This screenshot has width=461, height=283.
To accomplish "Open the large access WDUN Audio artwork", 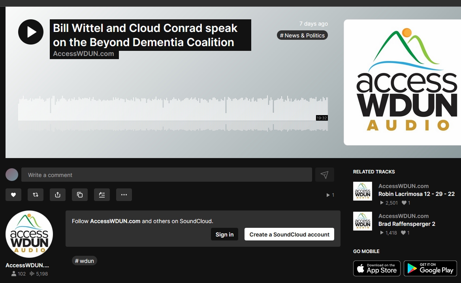I will click(403, 82).
